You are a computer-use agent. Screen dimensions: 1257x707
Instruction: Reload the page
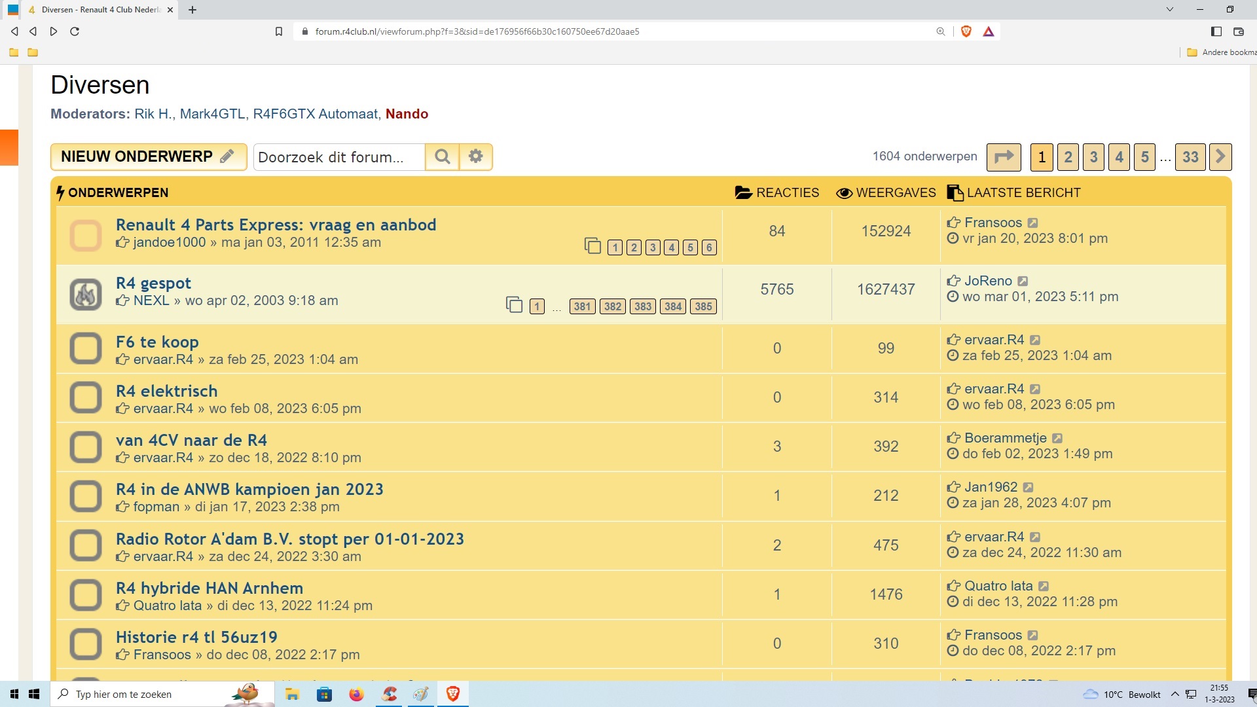click(75, 31)
